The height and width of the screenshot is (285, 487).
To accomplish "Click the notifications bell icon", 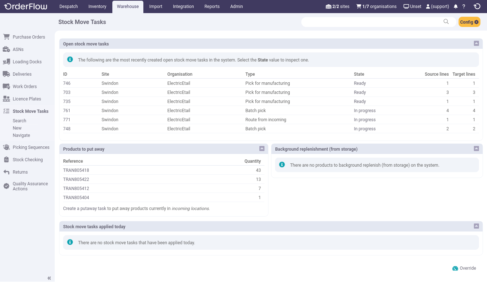I will click(455, 6).
